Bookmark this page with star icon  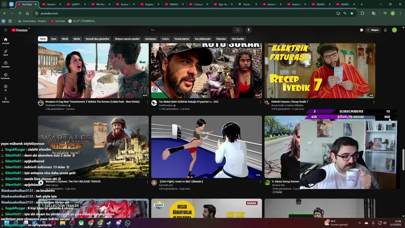tap(352, 13)
